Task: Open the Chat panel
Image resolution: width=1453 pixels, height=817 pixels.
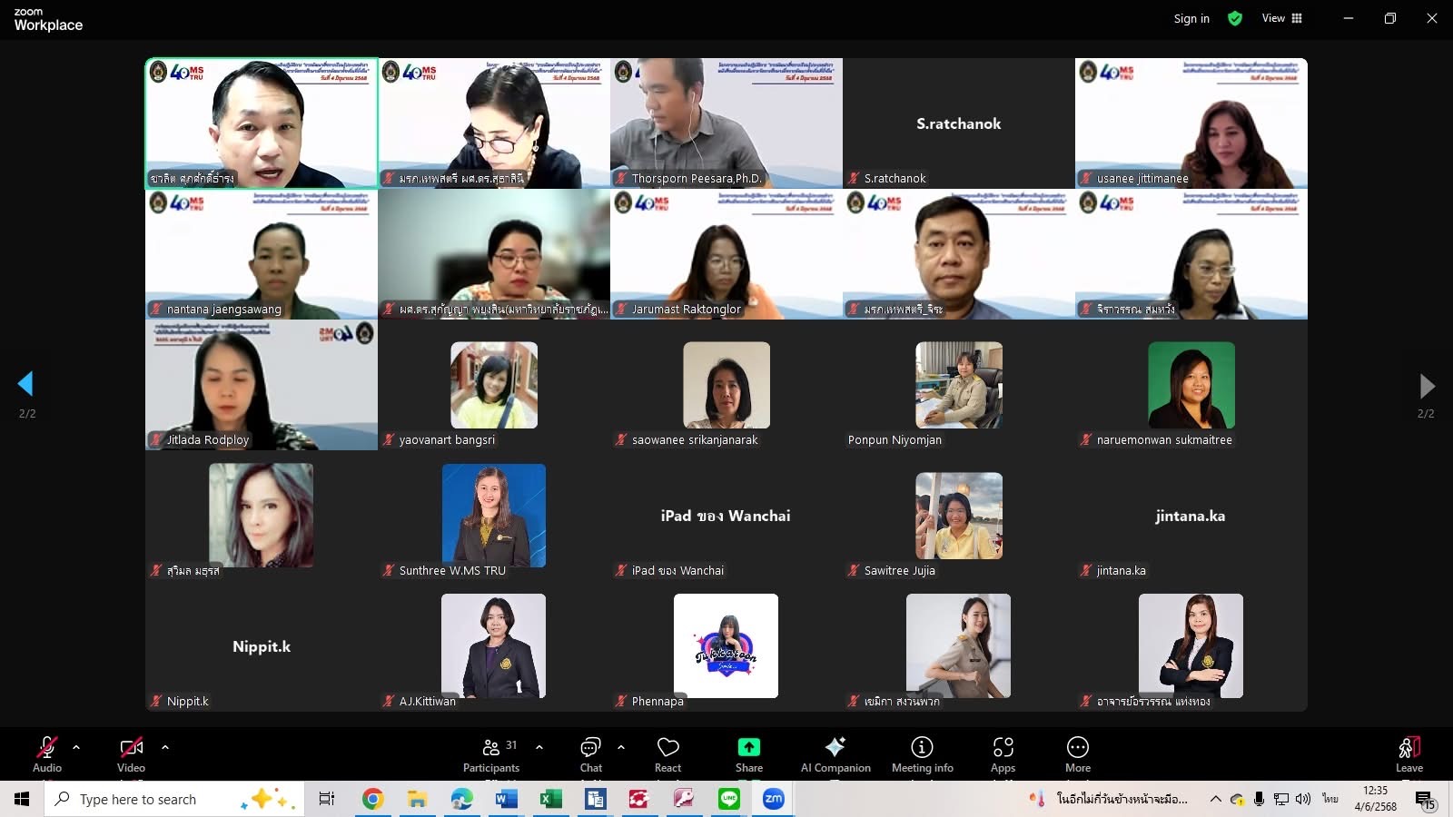Action: (x=590, y=753)
